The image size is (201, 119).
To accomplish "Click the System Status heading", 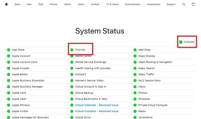I will (x=100, y=31).
